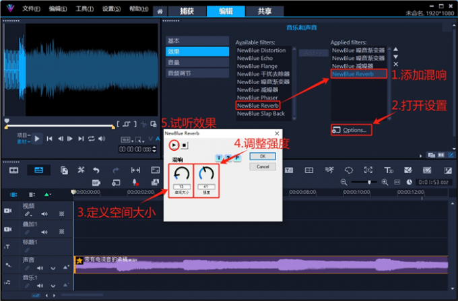
Task: Select the 基本 panel tab
Action: (197, 41)
